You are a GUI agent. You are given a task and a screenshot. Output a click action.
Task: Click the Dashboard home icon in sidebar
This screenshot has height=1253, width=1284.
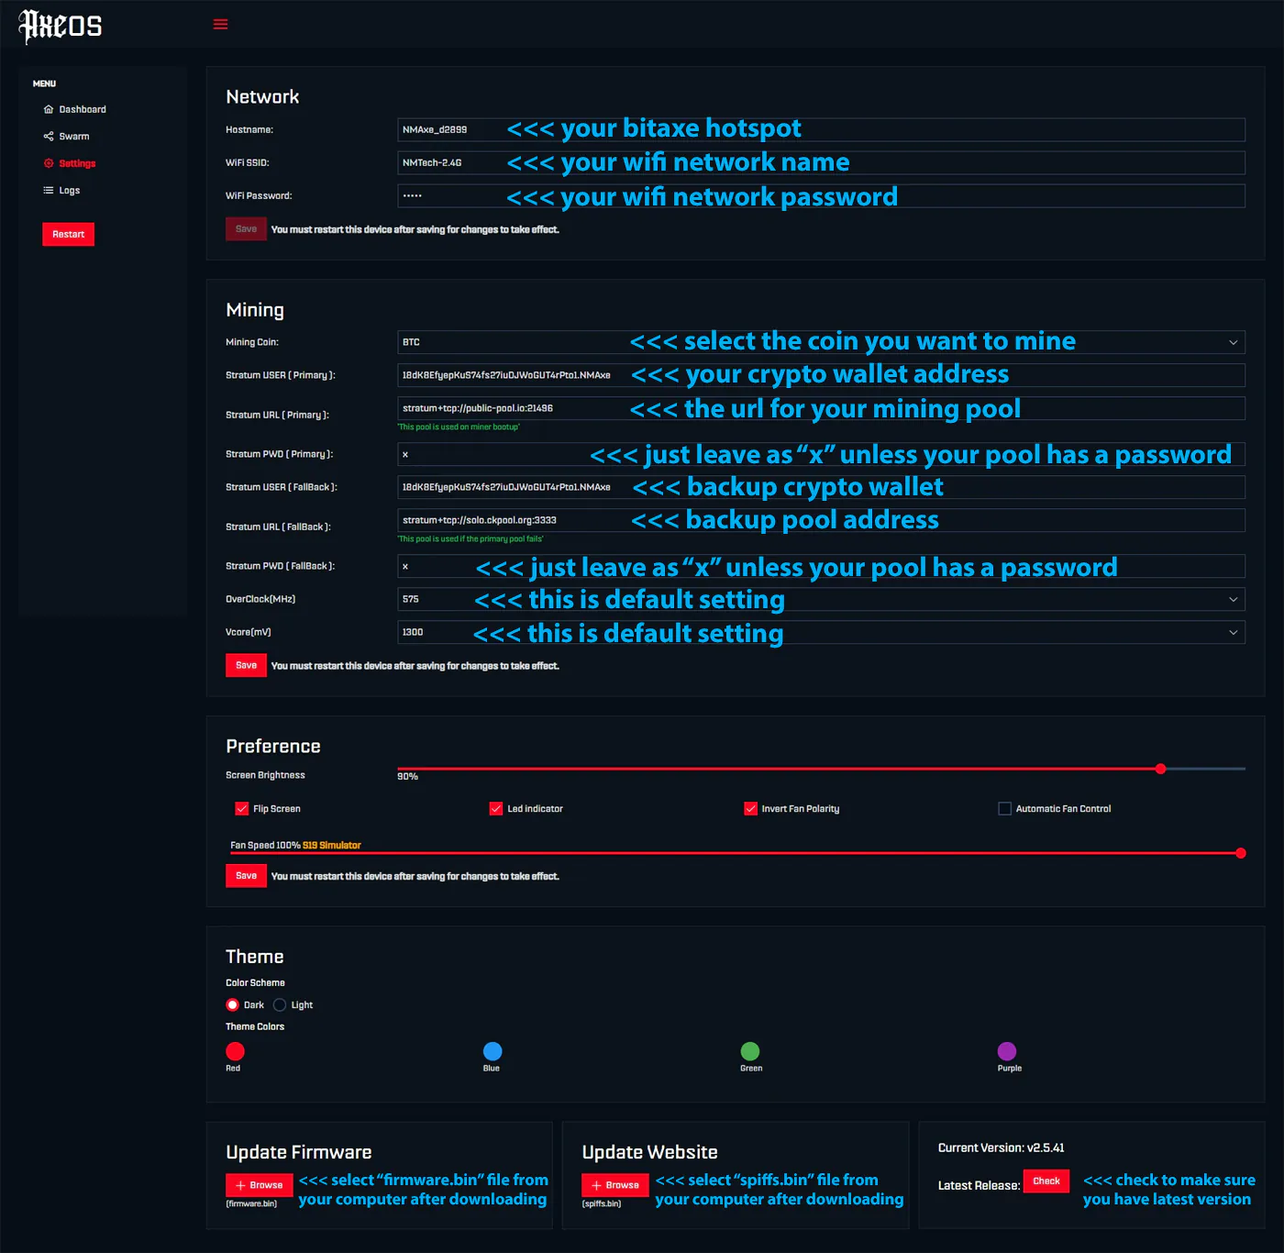pos(49,109)
